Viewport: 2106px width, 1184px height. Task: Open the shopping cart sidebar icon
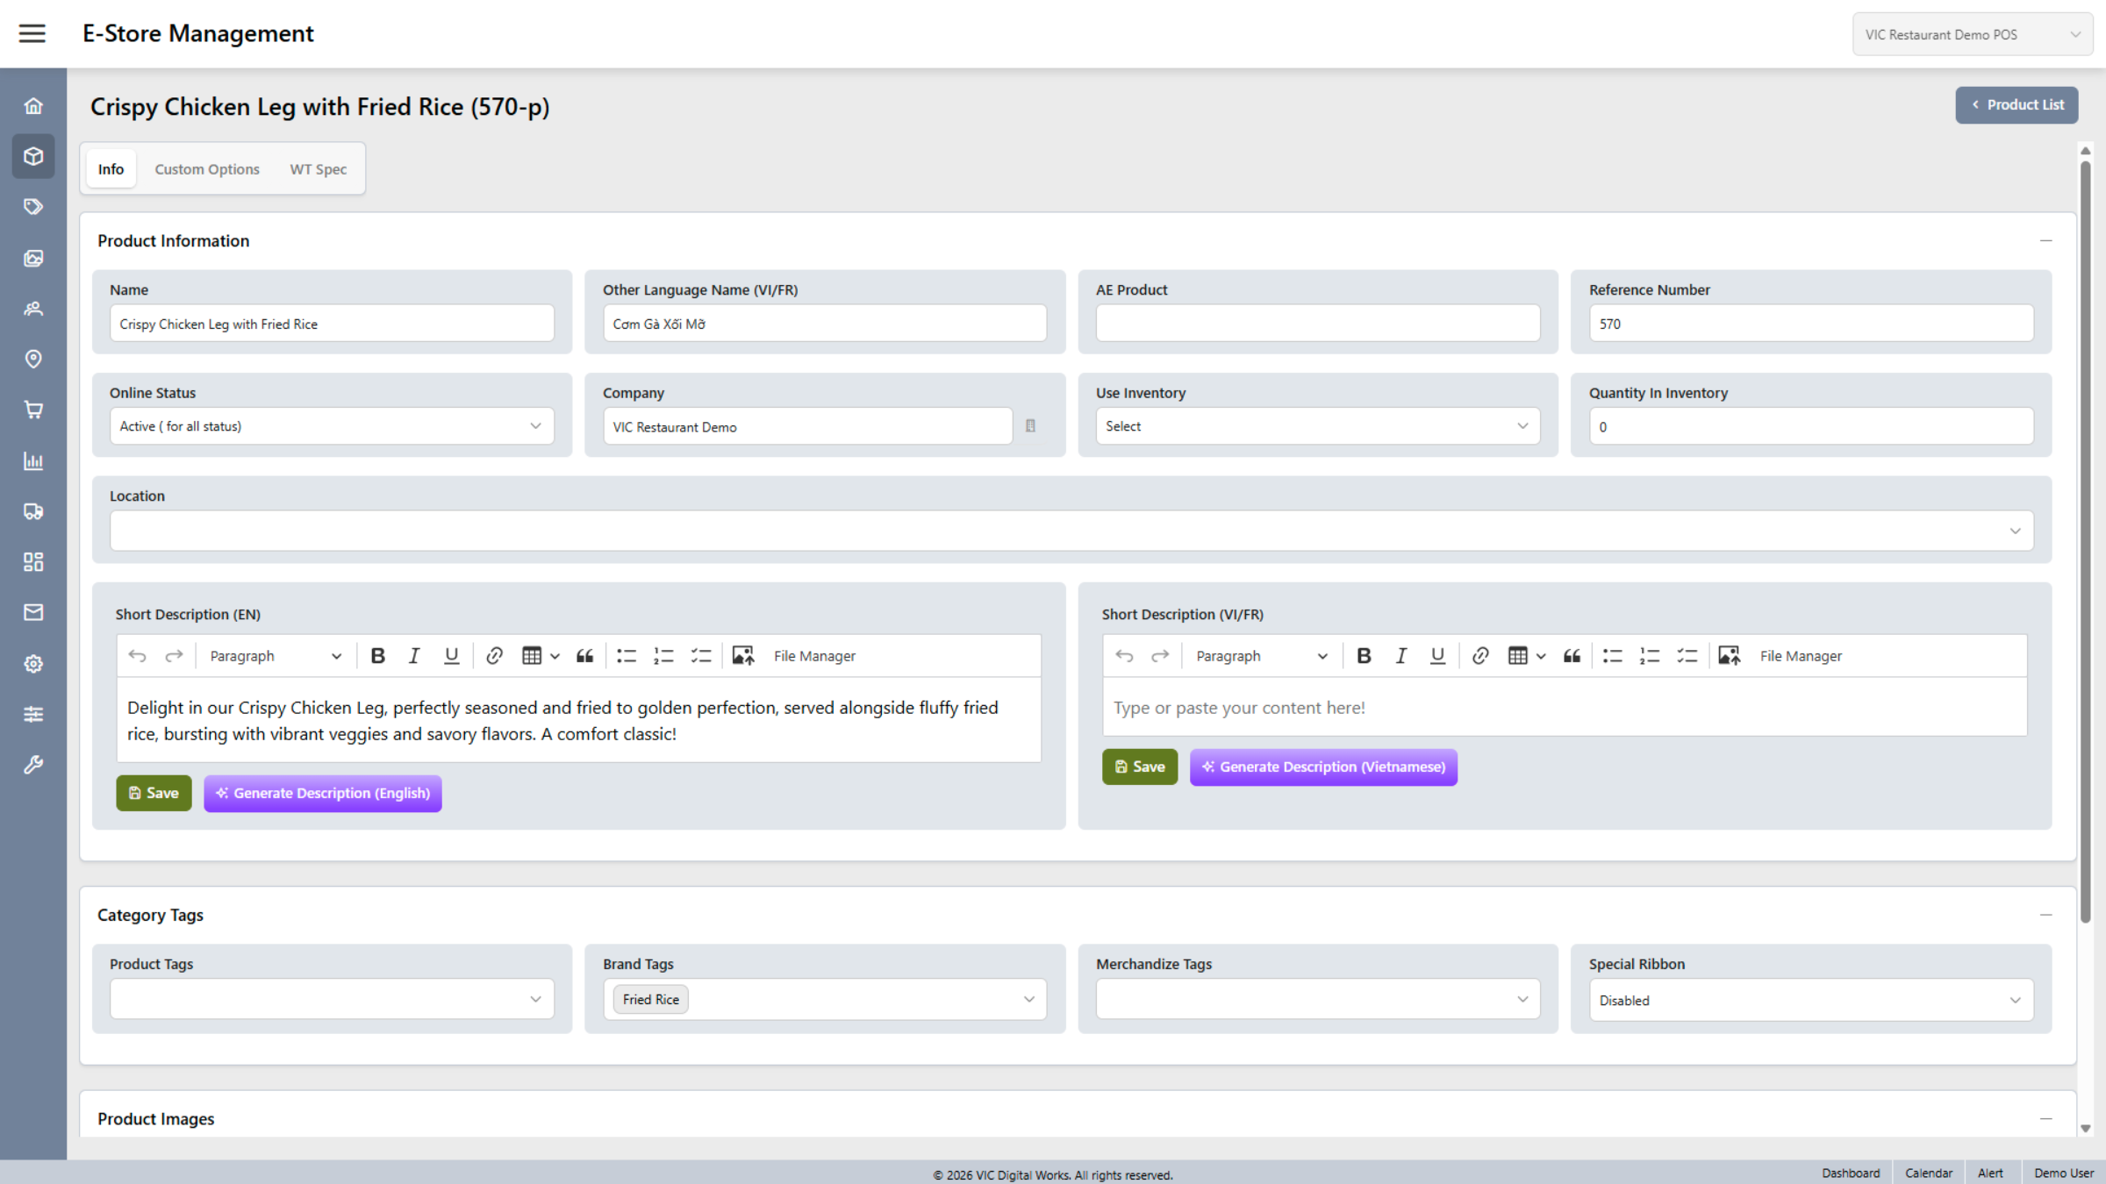33,410
